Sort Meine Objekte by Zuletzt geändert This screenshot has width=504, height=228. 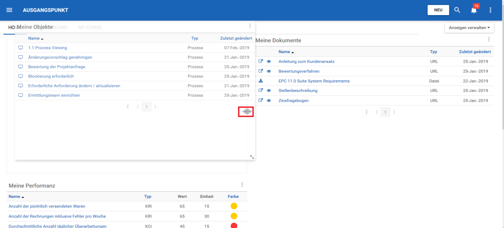(x=236, y=38)
